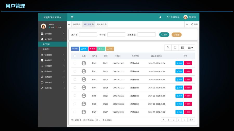Switch to the 数据看板 tab
Image resolution: width=234 pixels, height=131 pixels.
pos(77,24)
